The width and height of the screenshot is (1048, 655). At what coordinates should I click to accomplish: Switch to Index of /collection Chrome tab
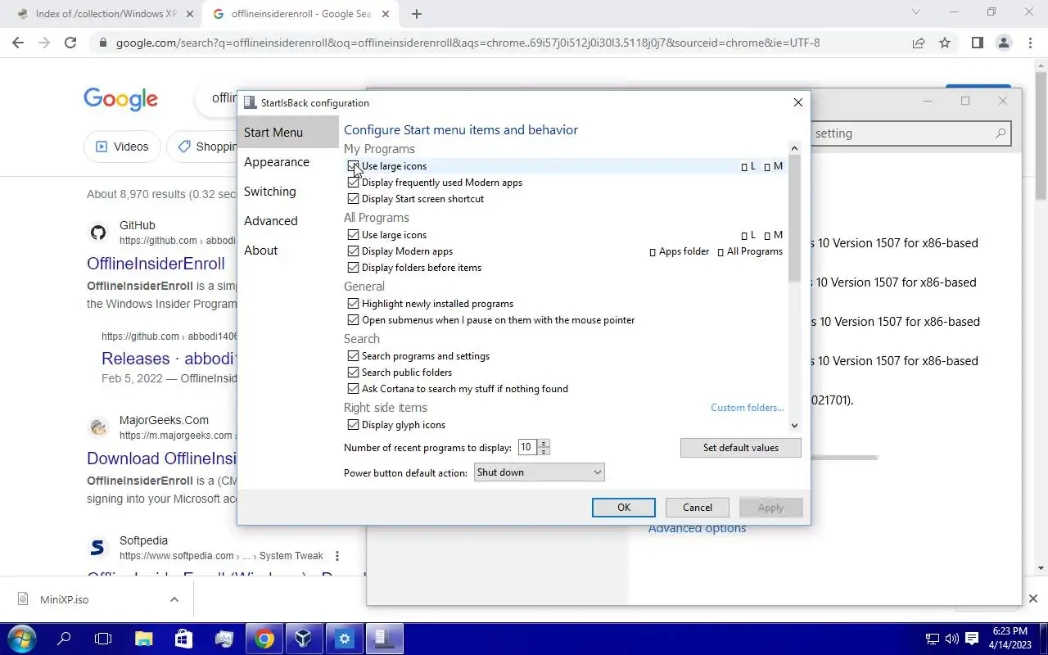pos(104,14)
